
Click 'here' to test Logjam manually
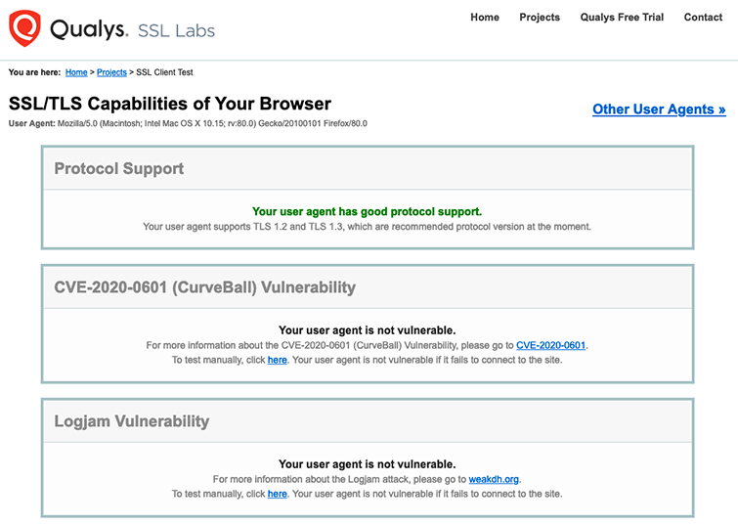[278, 494]
